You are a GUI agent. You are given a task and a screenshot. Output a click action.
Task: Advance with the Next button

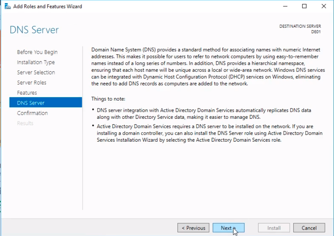click(x=228, y=228)
